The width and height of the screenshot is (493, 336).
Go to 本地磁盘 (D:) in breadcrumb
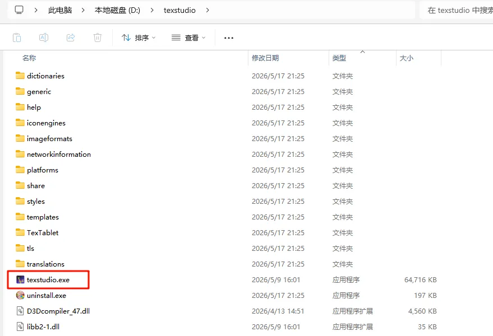tap(117, 10)
